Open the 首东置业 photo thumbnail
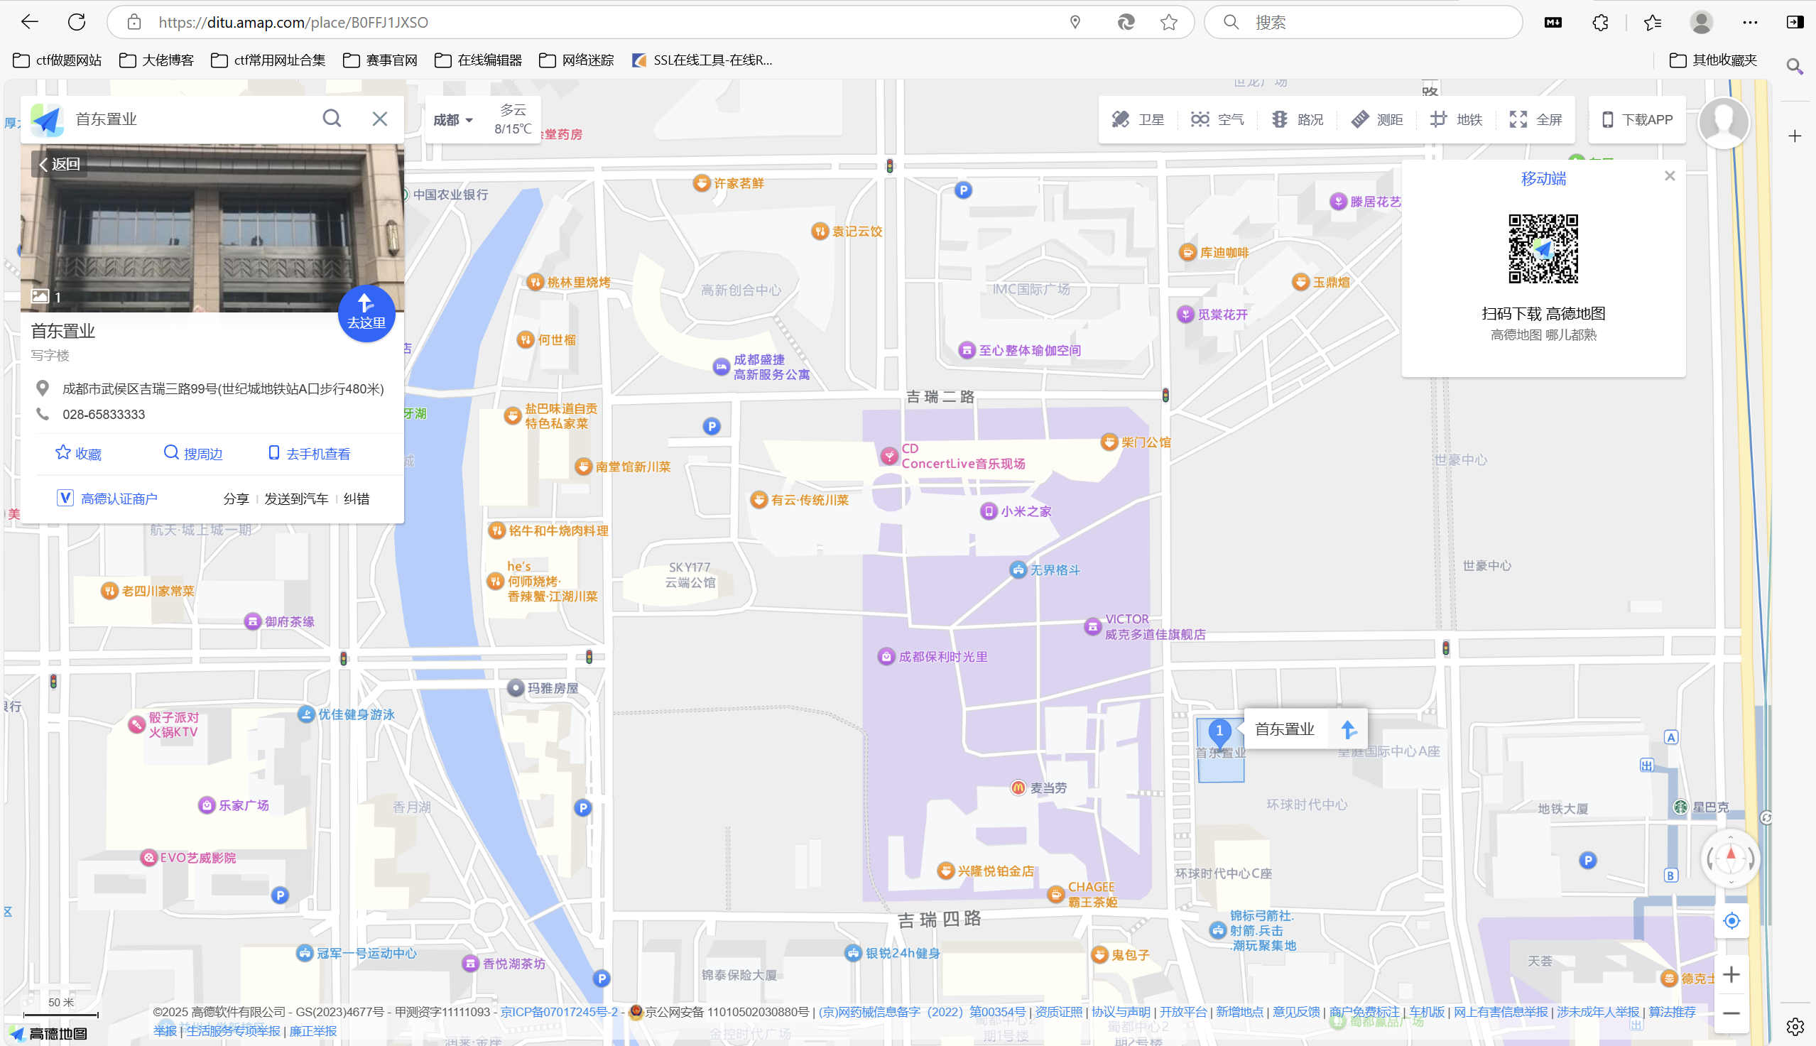 (212, 228)
